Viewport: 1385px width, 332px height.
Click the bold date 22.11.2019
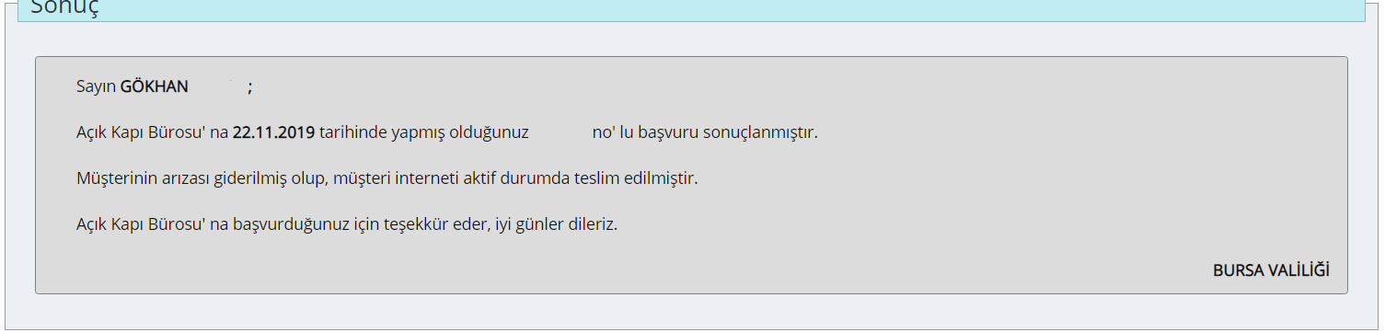[x=273, y=132]
